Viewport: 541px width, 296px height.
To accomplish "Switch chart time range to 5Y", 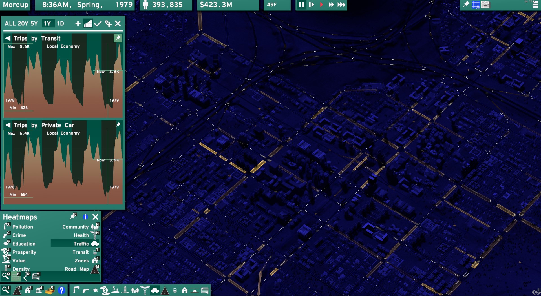I will (34, 23).
